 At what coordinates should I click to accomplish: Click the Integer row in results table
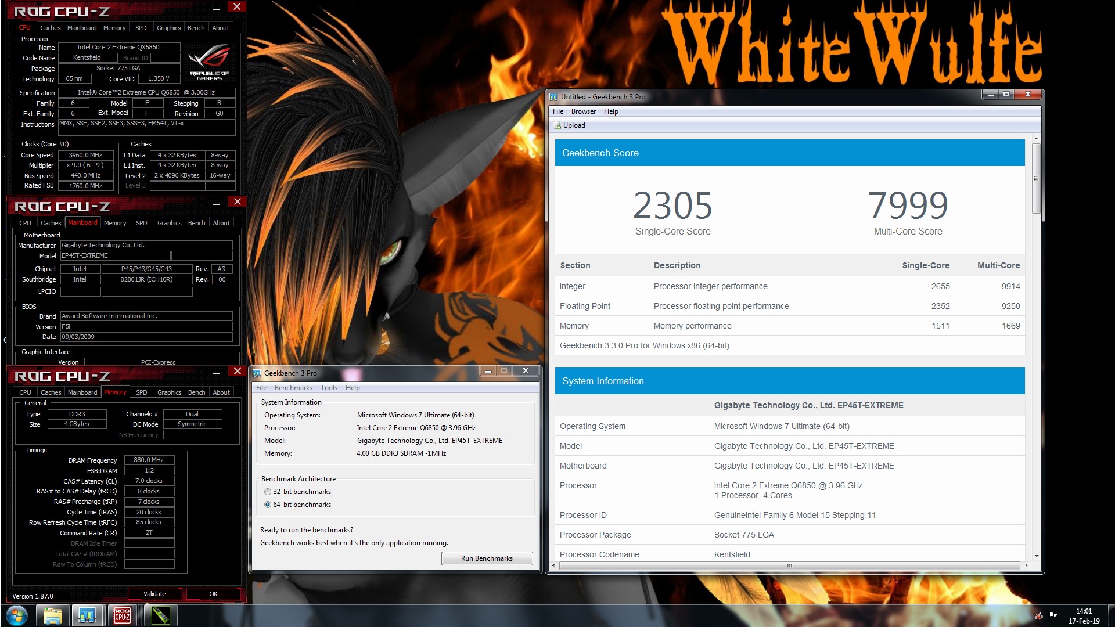pos(790,286)
